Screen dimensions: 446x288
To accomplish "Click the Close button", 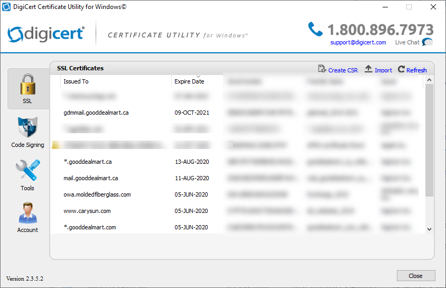I will click(416, 276).
